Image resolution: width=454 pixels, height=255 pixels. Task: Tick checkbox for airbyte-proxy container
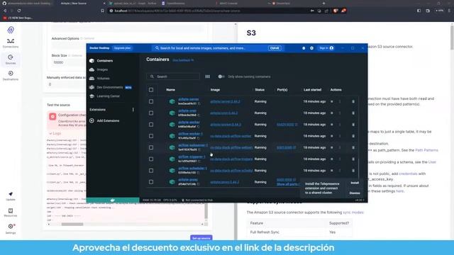tap(151, 182)
